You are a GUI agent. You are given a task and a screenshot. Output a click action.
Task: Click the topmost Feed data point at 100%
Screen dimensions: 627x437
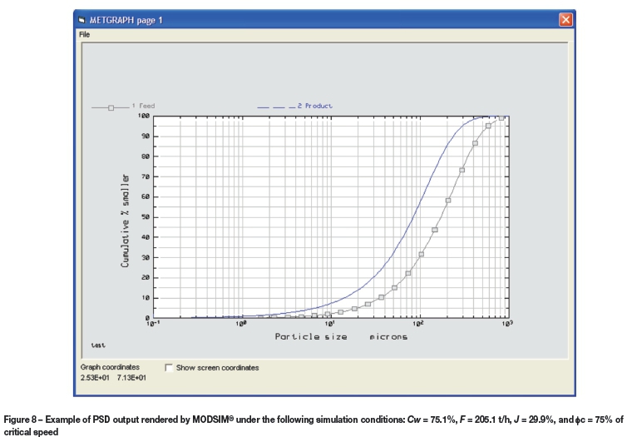[x=501, y=118]
